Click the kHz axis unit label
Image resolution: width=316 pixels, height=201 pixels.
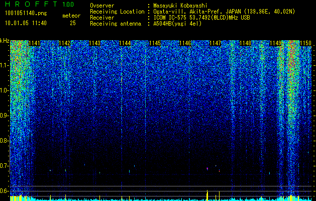[5, 41]
